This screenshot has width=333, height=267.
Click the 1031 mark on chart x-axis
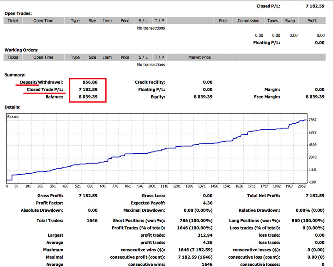point(152,186)
